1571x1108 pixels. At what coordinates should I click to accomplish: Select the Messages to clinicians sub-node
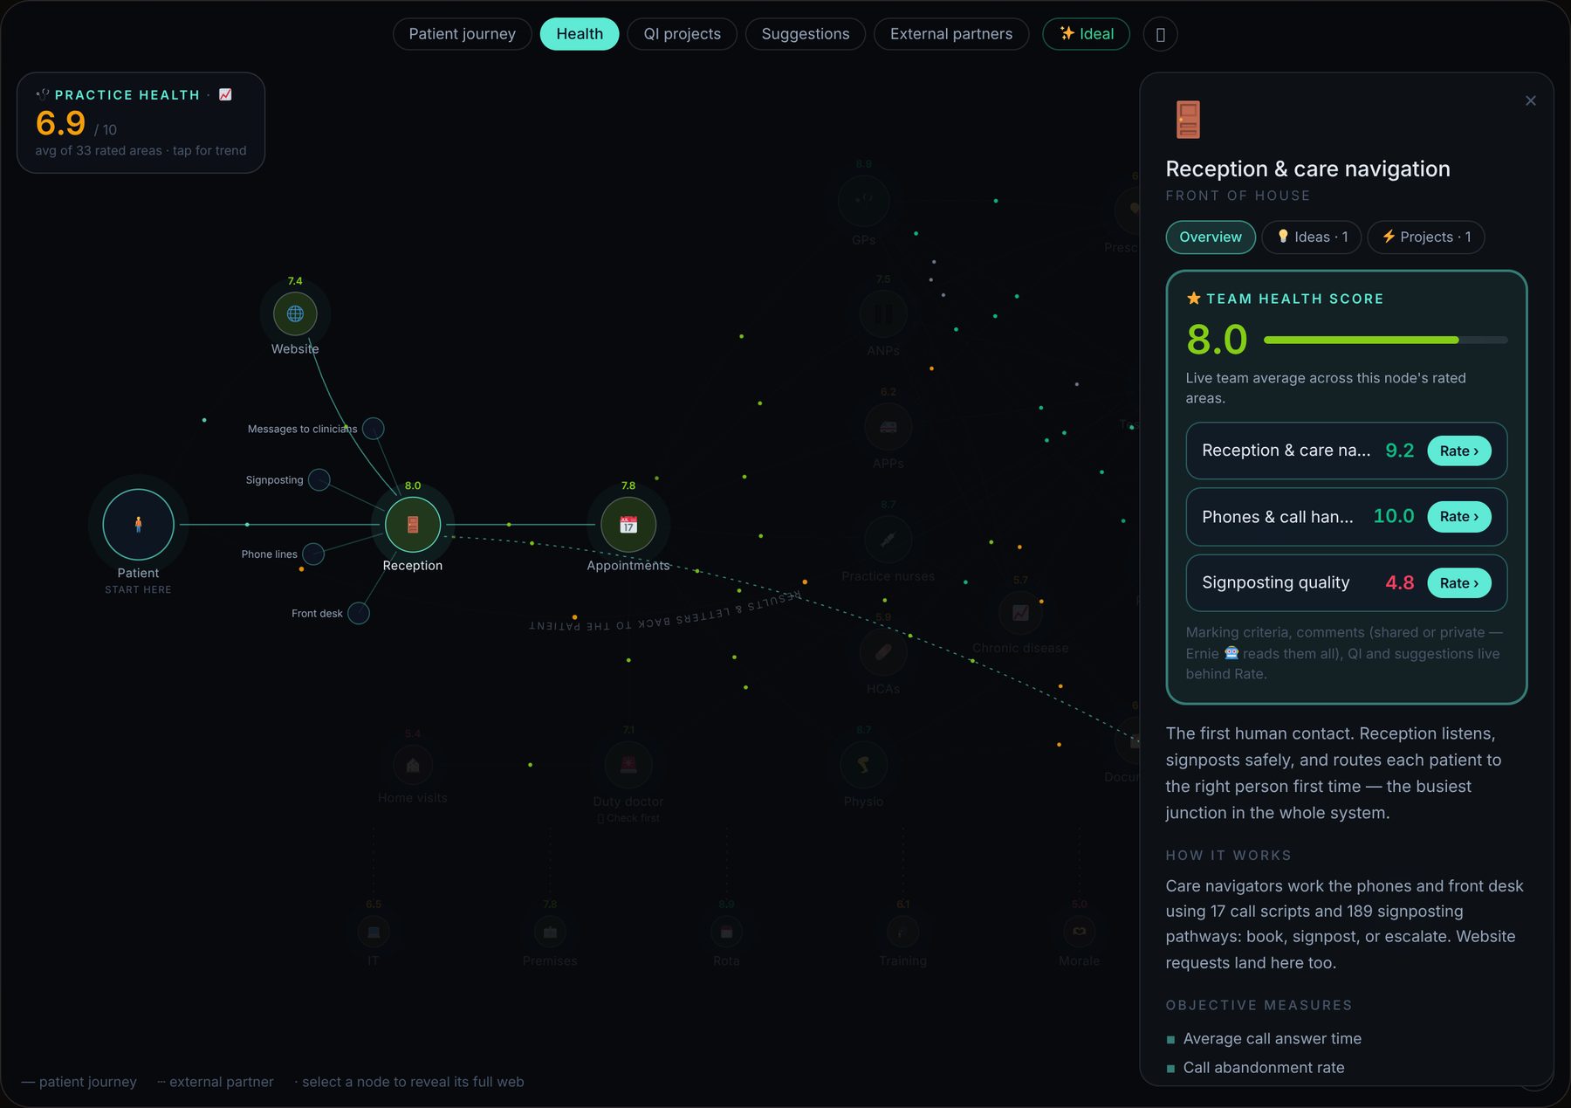(x=374, y=429)
